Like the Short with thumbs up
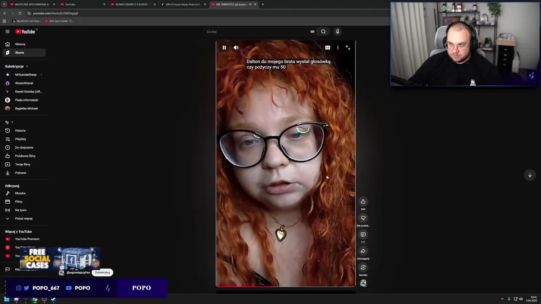Screen dimensions: 541x304 [363, 201]
